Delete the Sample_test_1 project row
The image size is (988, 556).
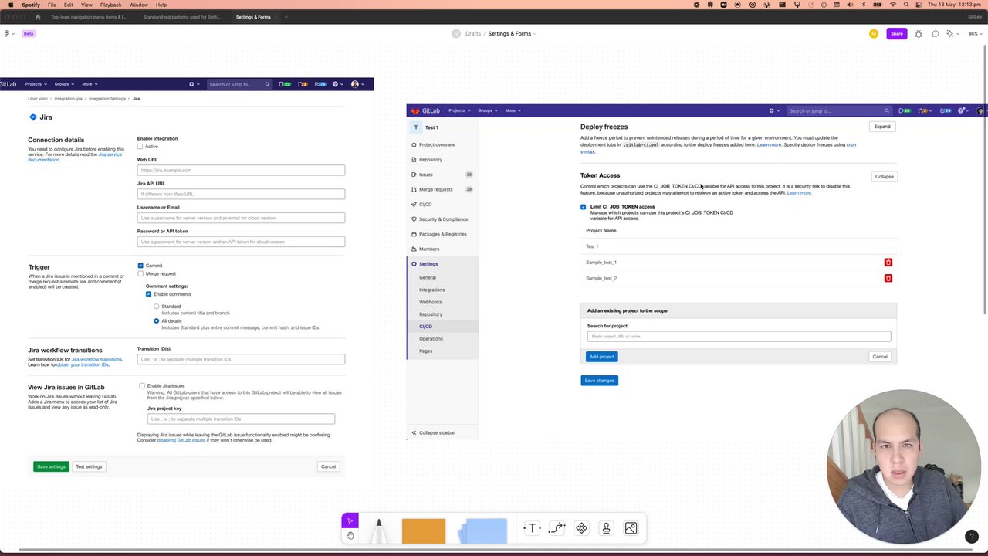pos(888,263)
